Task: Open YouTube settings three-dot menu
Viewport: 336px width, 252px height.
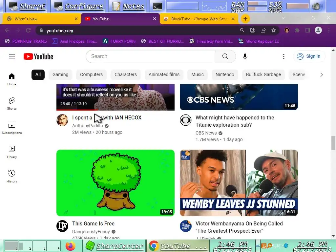Action: 284,56
